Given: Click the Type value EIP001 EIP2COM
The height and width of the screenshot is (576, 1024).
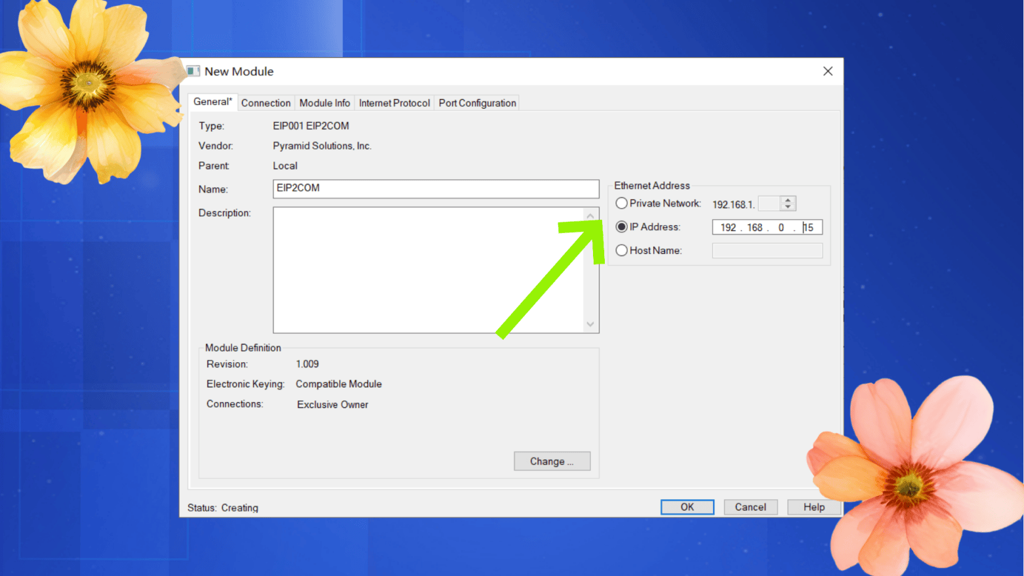Looking at the screenshot, I should click(311, 126).
